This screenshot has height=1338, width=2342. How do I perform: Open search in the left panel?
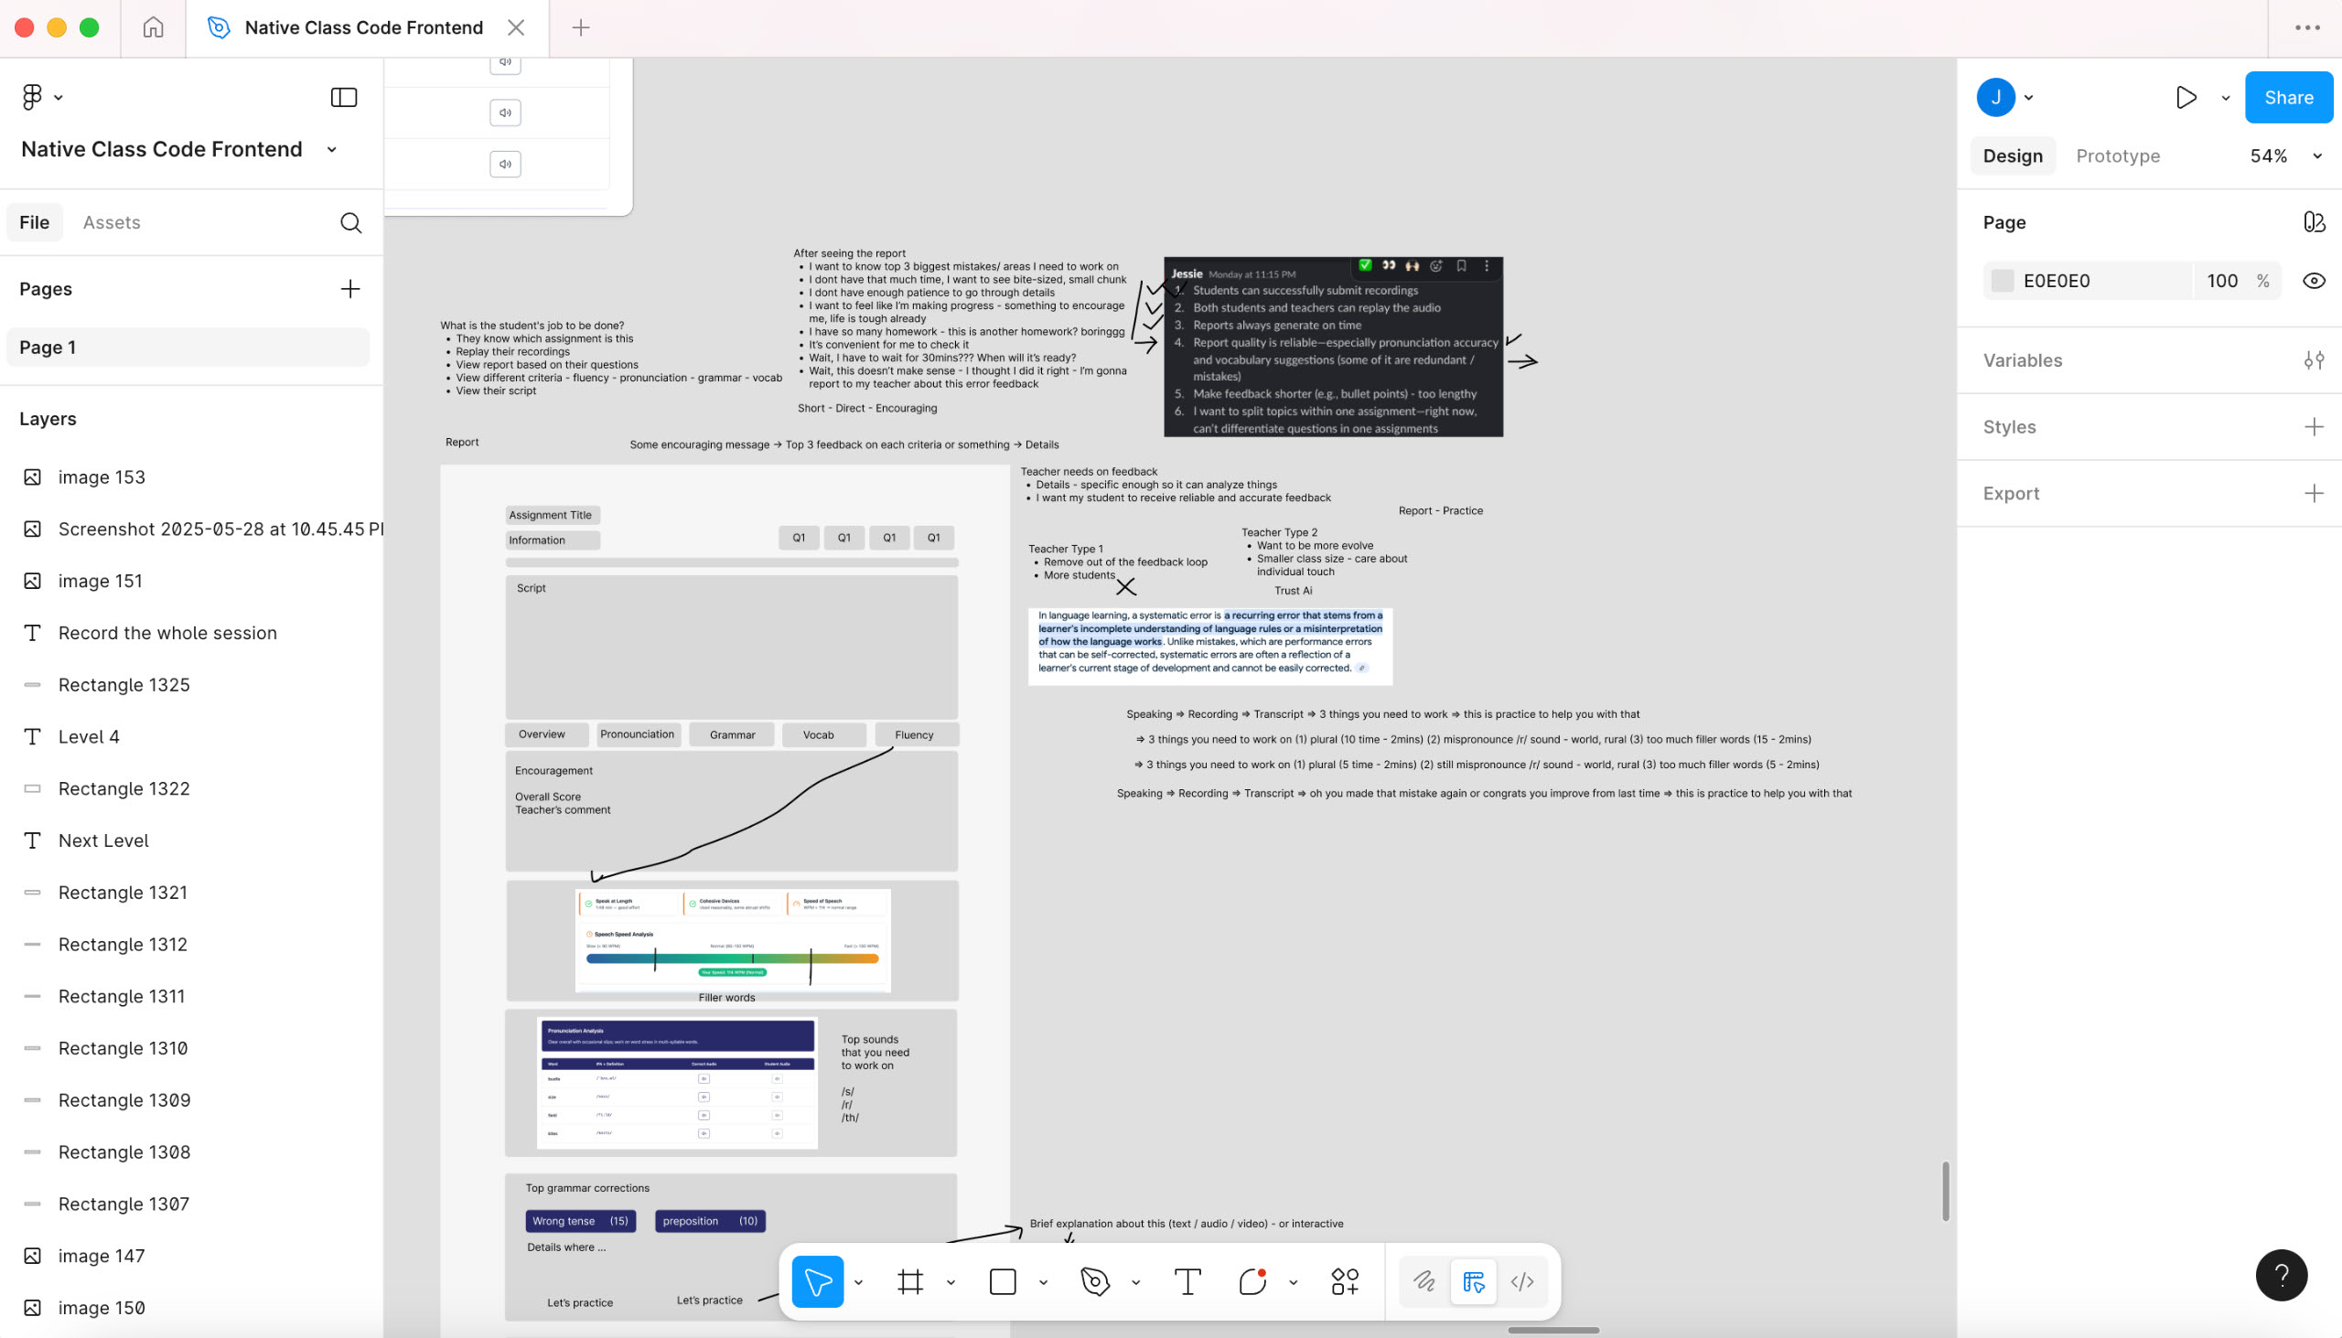350,222
